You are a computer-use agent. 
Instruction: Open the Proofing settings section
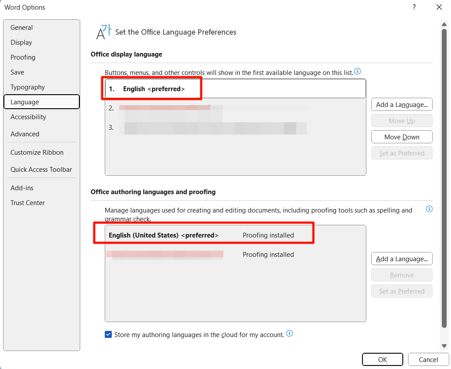(23, 57)
